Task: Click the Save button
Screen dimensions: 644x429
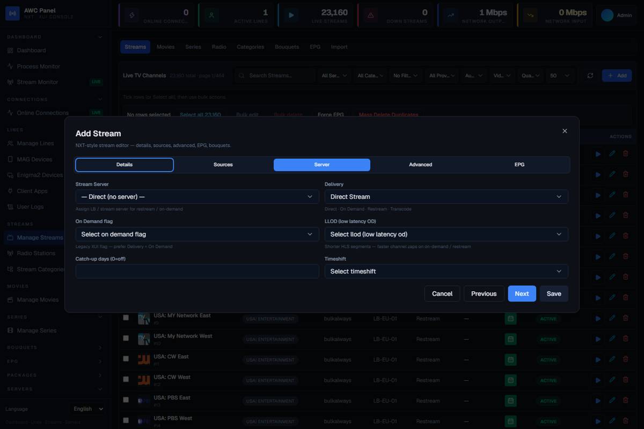Action: click(554, 293)
